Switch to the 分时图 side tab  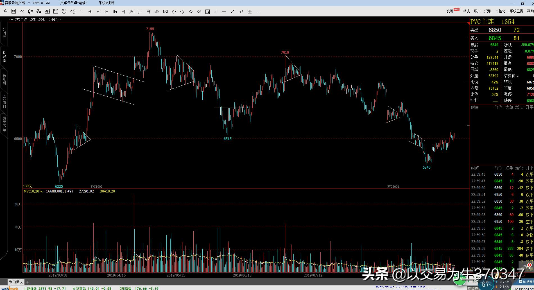(4, 33)
